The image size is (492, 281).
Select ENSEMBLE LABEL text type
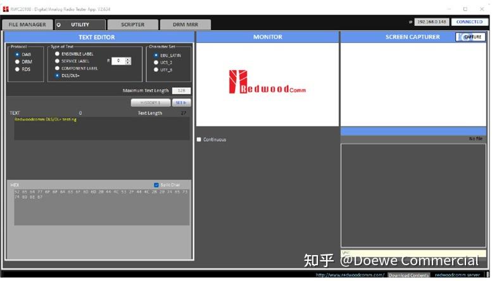pyautogui.click(x=57, y=54)
